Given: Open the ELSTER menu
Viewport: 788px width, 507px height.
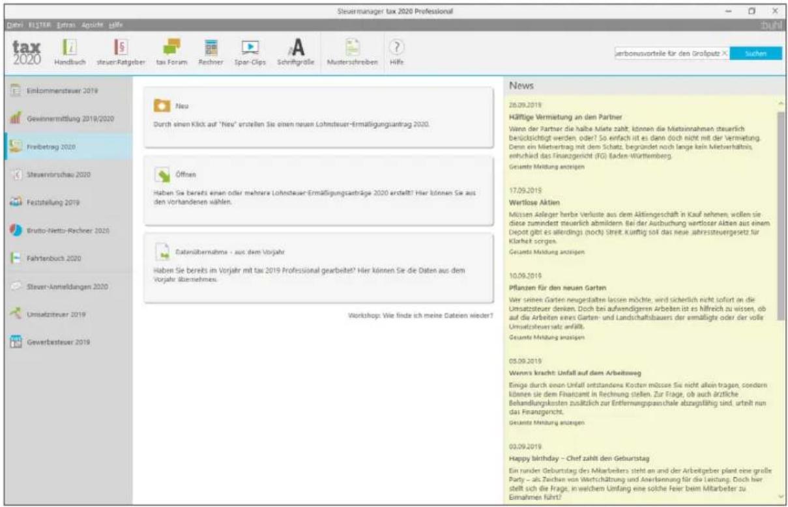Looking at the screenshot, I should click(39, 24).
